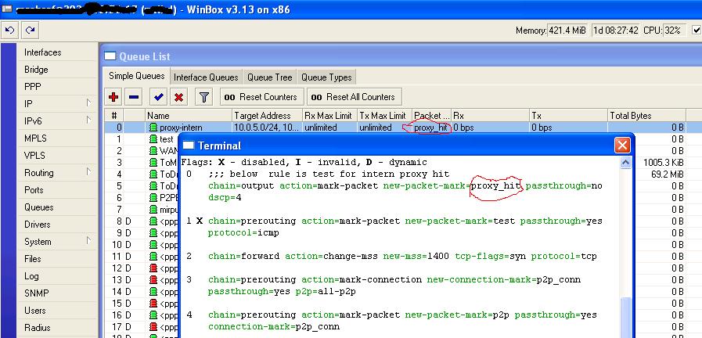The height and width of the screenshot is (338, 702).
Task: Click terminal text chain=output
Action: pos(241,185)
